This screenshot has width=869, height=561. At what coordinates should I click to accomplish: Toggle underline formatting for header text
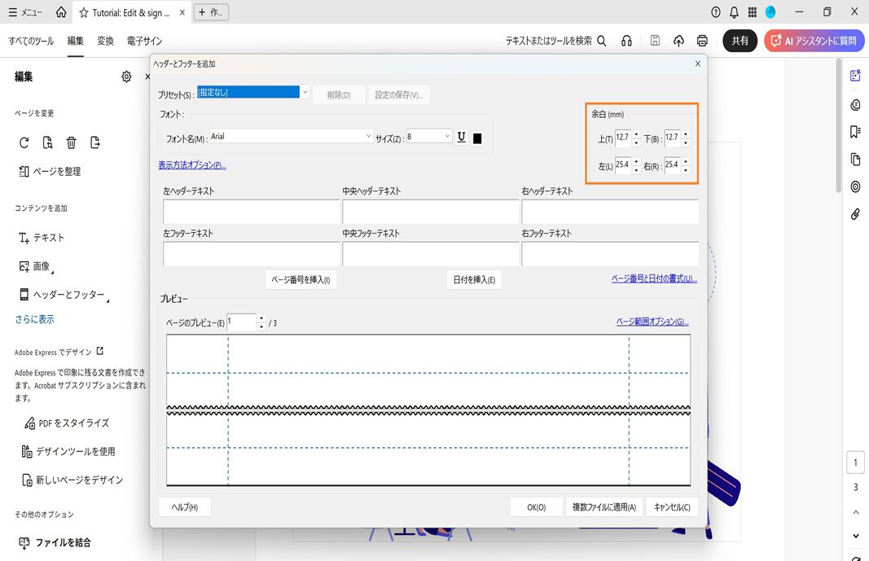click(461, 137)
